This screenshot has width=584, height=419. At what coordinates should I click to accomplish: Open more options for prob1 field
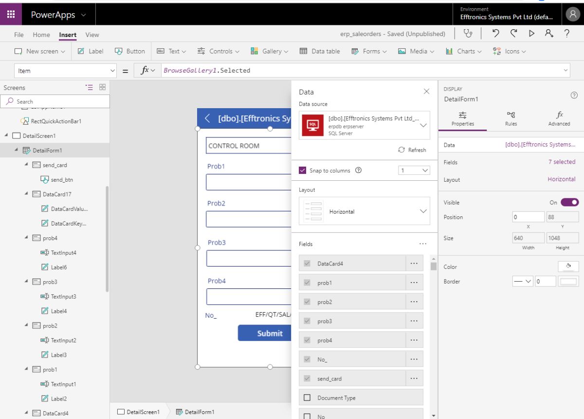pos(414,283)
